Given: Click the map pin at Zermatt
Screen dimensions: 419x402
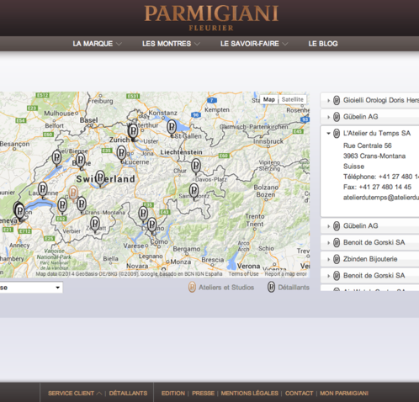Looking at the screenshot, I should (x=95, y=225).
